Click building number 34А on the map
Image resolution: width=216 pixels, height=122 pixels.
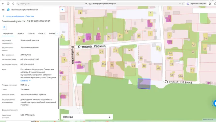(104, 64)
